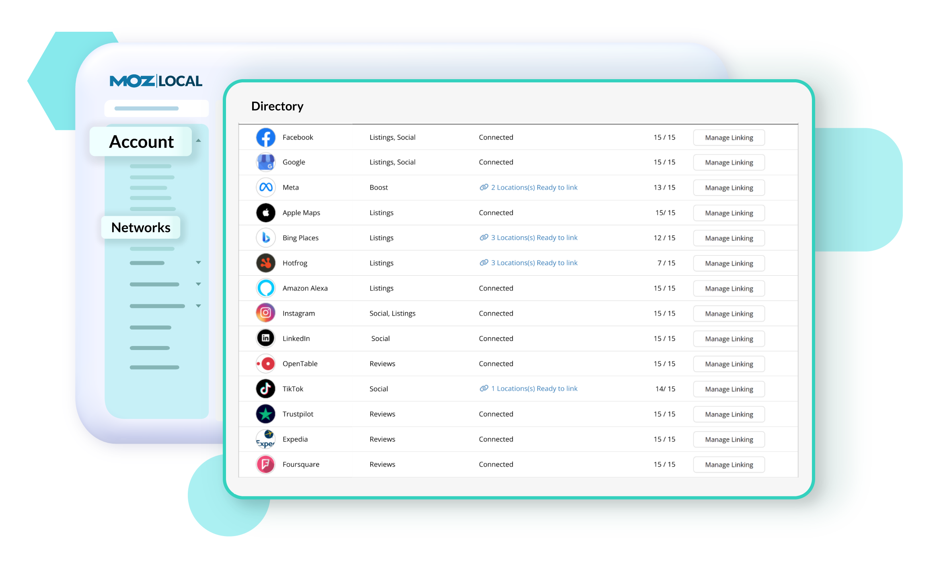The image size is (939, 563).
Task: Click the Instagram camera icon
Action: [x=265, y=313]
